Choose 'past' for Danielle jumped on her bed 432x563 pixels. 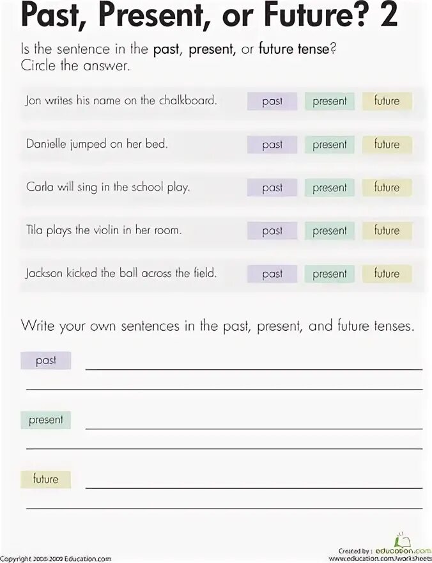point(272,145)
